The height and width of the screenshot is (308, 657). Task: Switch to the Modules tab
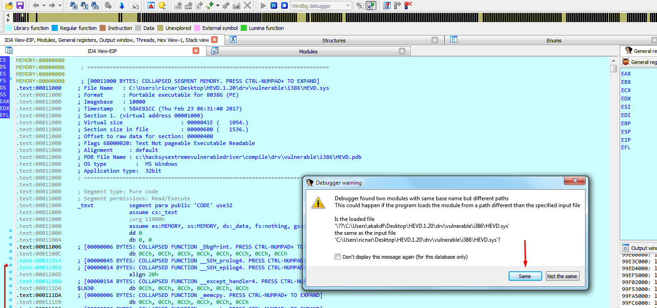(x=308, y=52)
